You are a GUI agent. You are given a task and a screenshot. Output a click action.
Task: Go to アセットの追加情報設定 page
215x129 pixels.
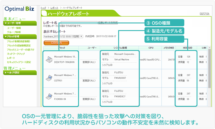click(19, 46)
